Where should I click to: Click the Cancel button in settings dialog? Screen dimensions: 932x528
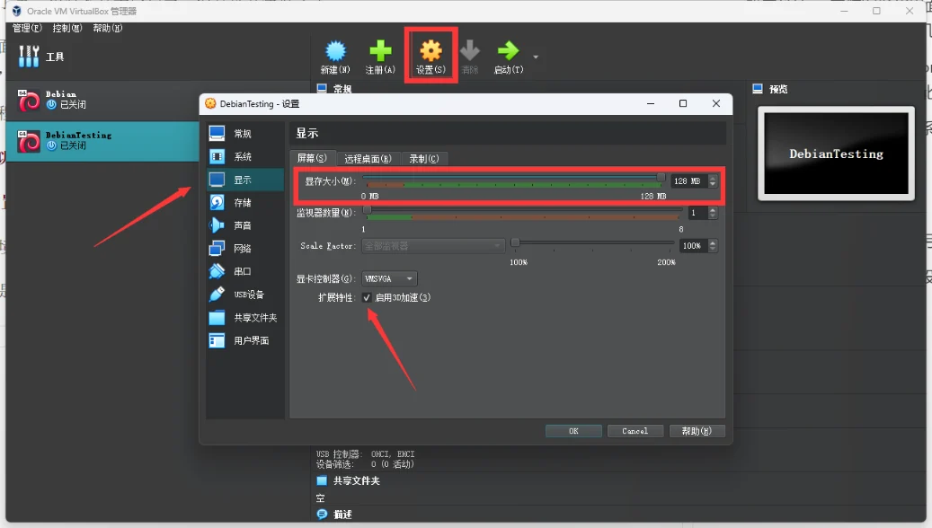point(635,431)
